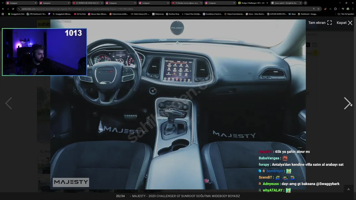The height and width of the screenshot is (200, 356).
Task: Close the nissan patrol tab
Action: coord(300,3)
